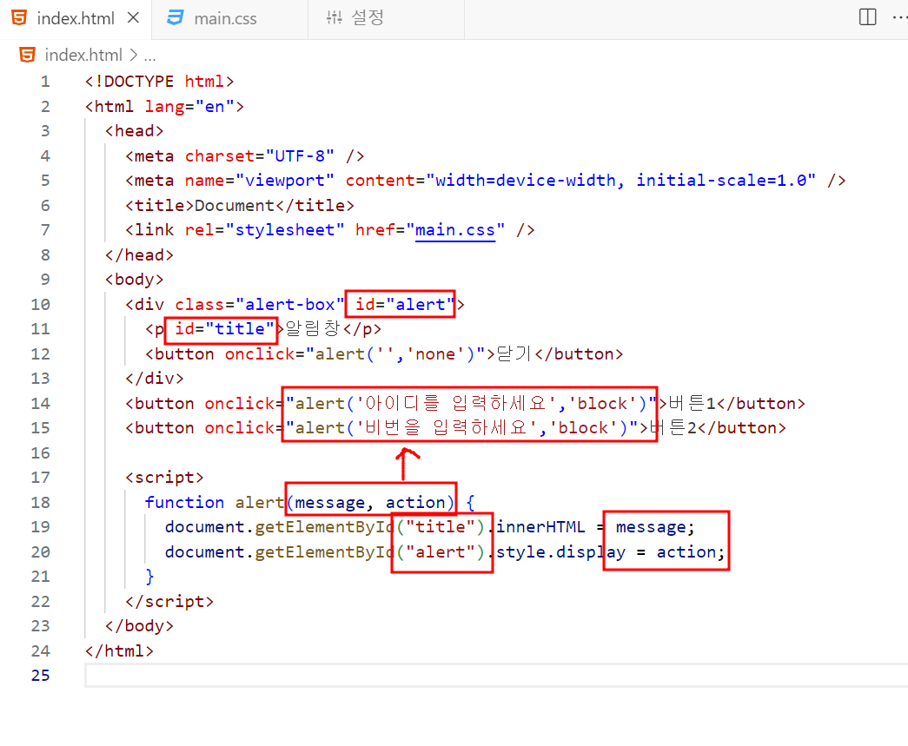Switch to the index.html tab
This screenshot has width=908, height=746.
pyautogui.click(x=76, y=18)
